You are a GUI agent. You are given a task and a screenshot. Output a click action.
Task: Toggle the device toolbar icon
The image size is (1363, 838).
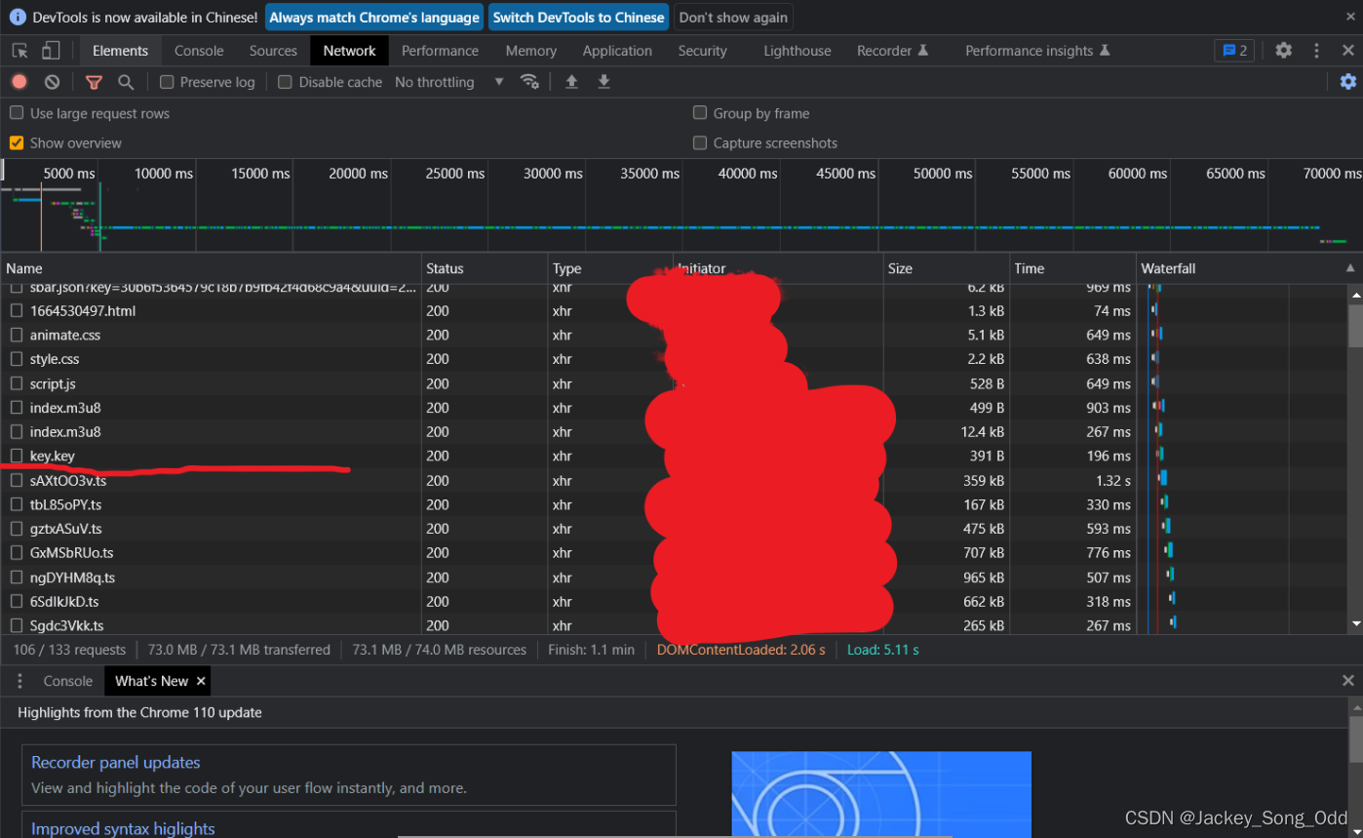51,51
